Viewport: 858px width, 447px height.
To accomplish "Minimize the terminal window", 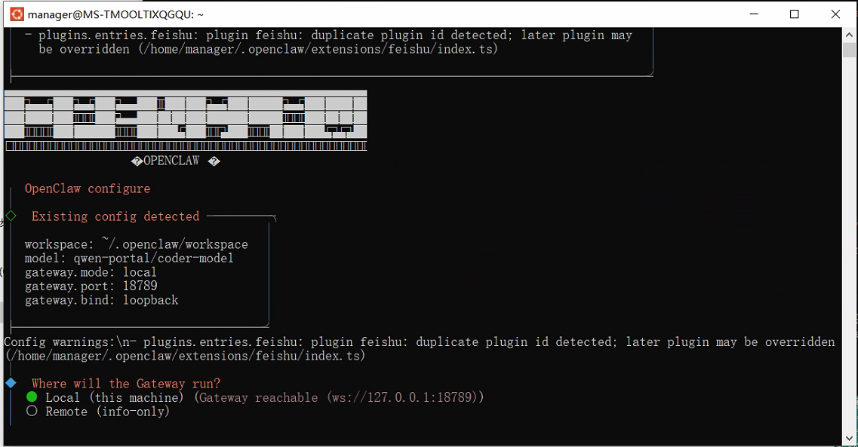I will pos(754,14).
